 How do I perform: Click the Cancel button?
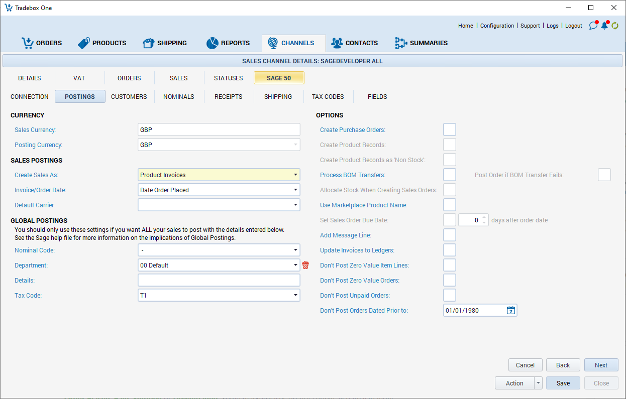click(526, 365)
